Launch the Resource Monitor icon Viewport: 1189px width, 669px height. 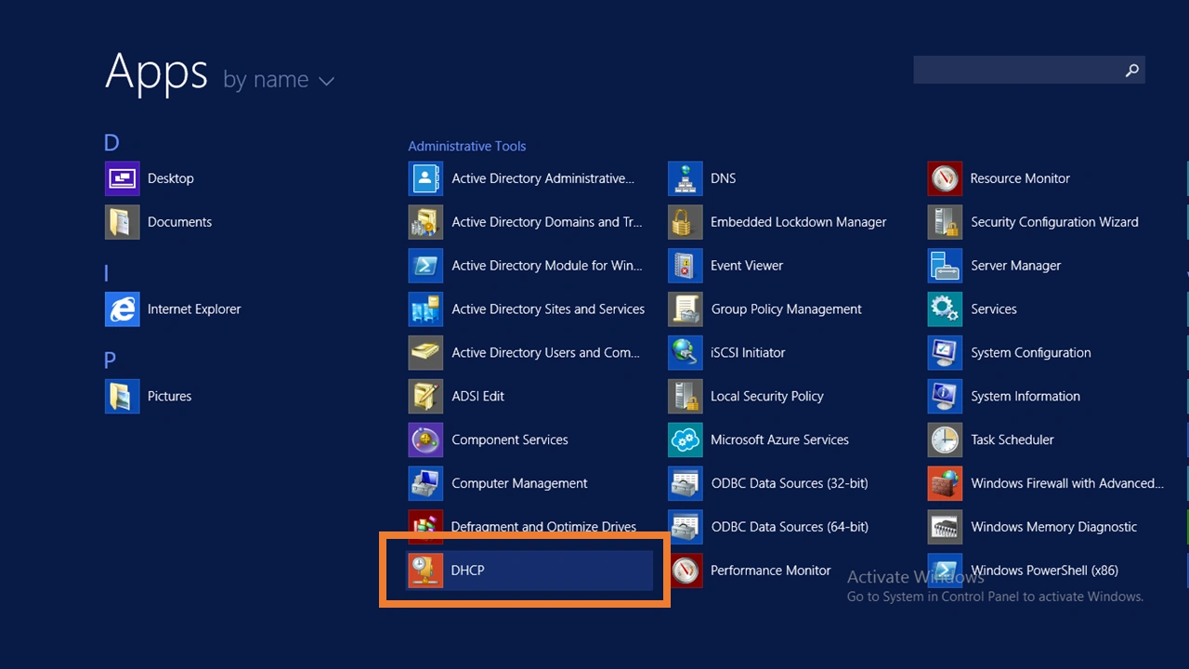click(x=945, y=178)
